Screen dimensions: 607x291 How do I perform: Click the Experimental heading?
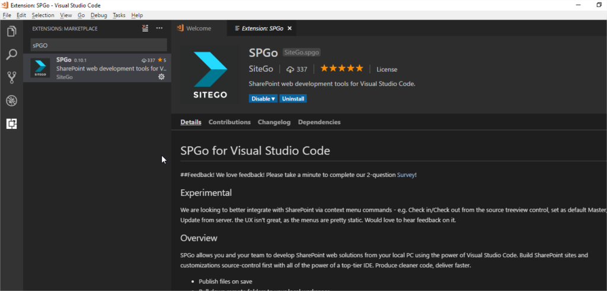click(206, 192)
